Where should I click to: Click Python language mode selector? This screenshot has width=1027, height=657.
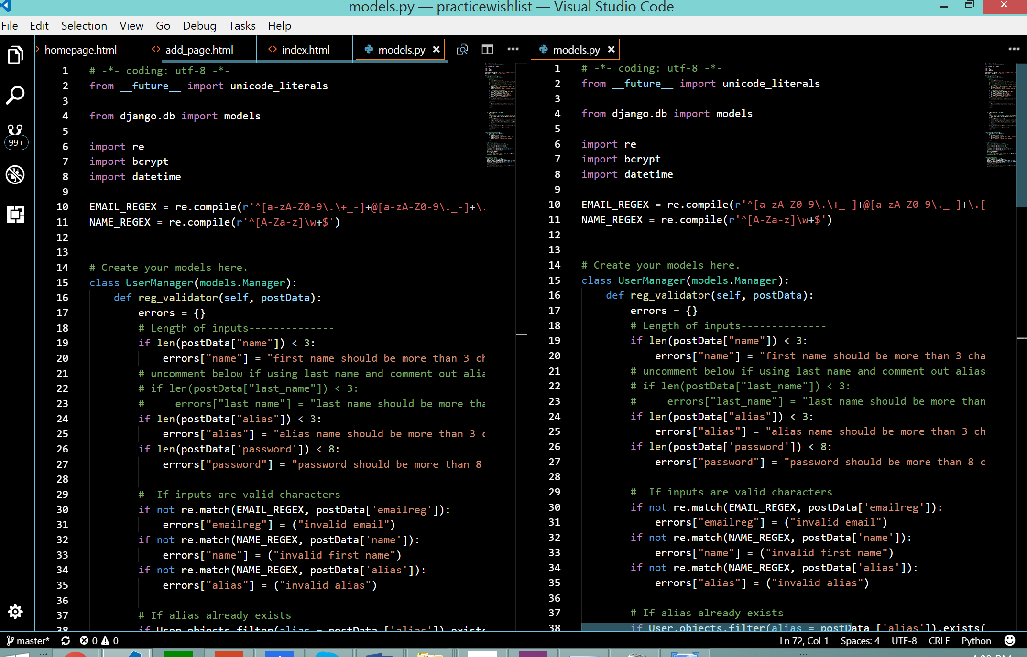tap(976, 640)
